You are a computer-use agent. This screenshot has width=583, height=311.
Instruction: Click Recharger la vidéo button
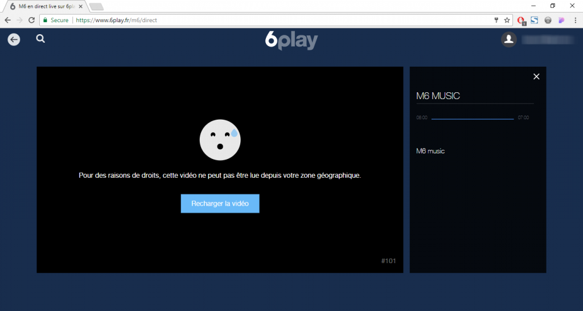[220, 203]
